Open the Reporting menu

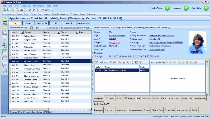(26, 6)
